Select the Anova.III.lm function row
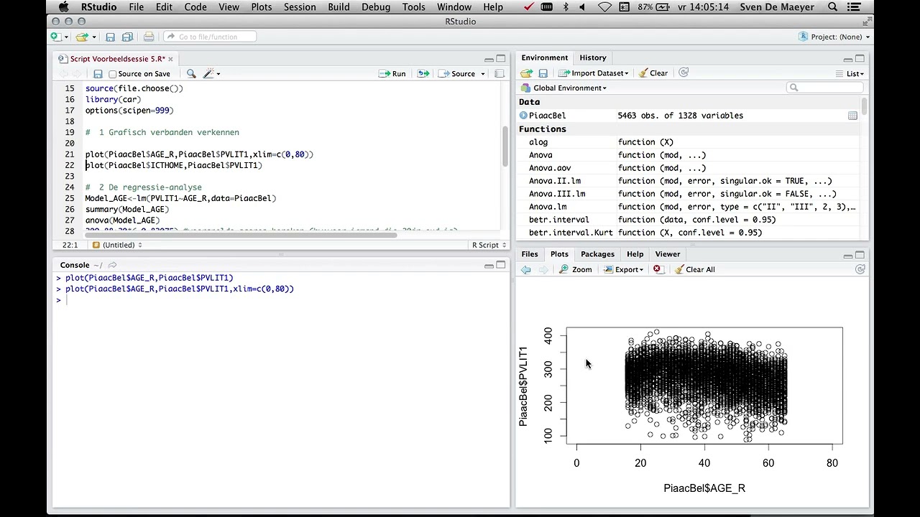920x517 pixels. [689, 194]
